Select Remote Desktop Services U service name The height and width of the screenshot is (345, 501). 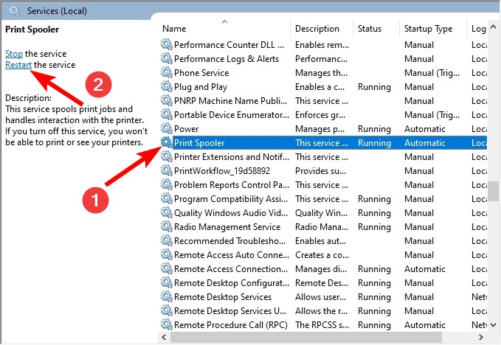(x=230, y=311)
